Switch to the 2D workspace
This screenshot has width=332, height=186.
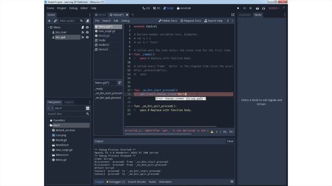point(146,8)
